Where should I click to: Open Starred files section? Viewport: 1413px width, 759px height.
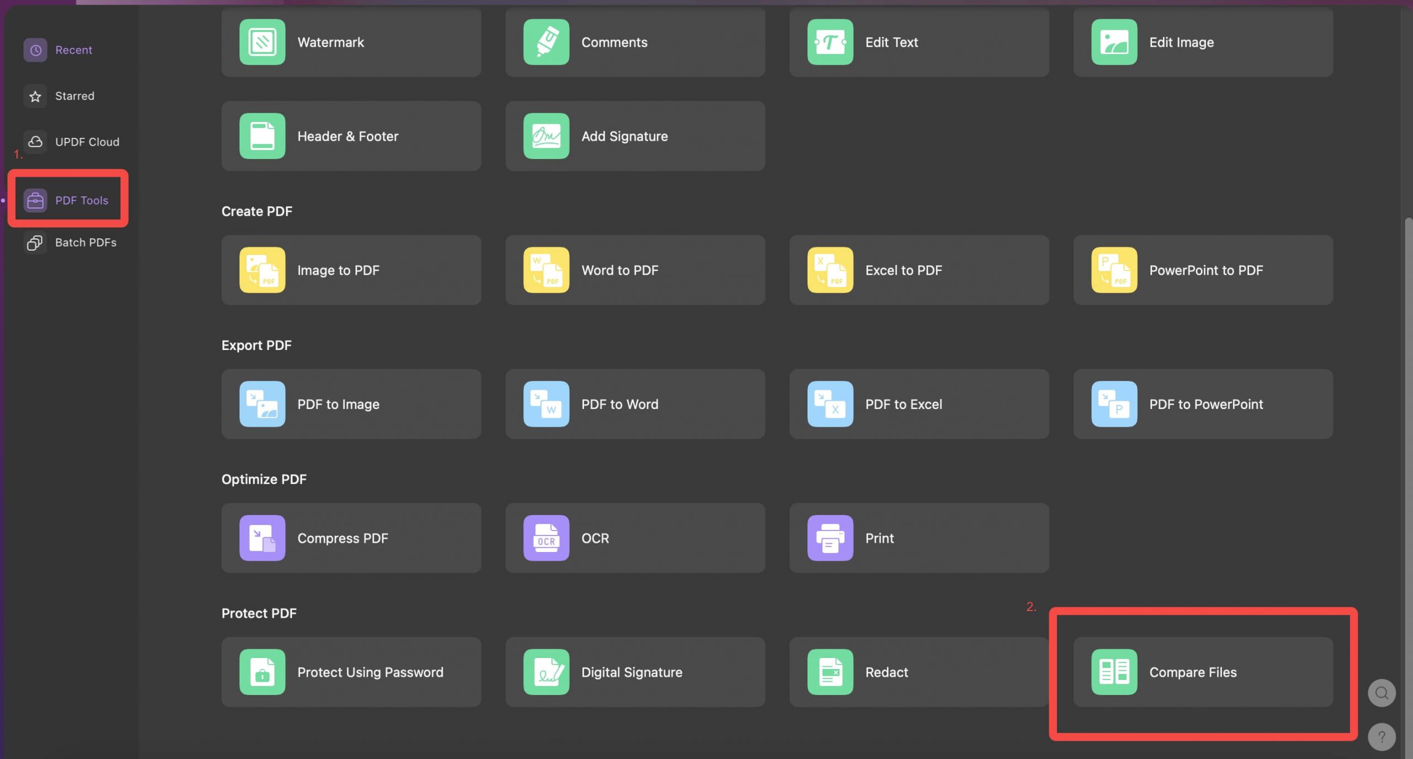click(74, 95)
